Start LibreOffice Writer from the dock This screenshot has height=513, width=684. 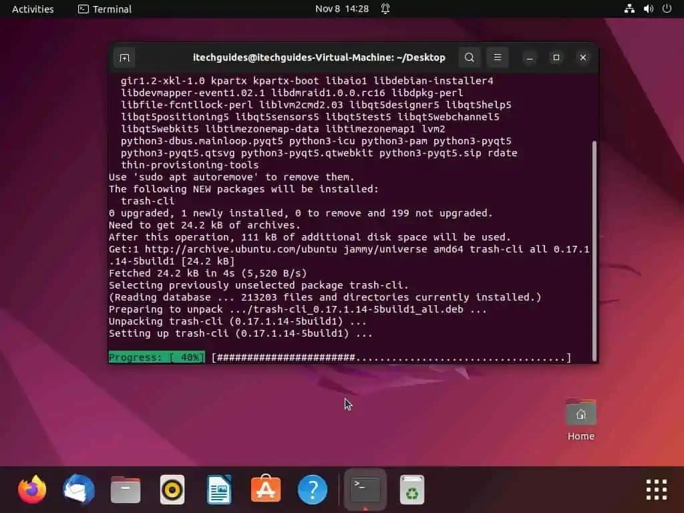coord(218,490)
